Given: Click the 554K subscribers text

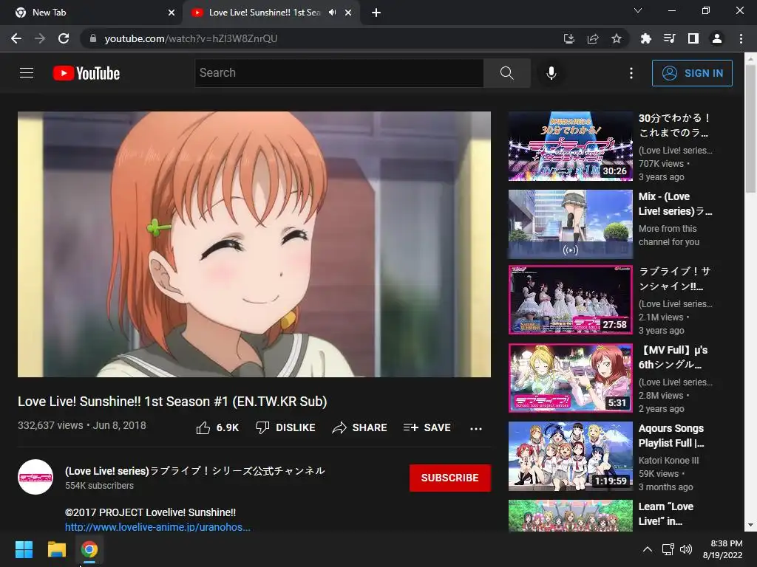Looking at the screenshot, I should click(100, 486).
